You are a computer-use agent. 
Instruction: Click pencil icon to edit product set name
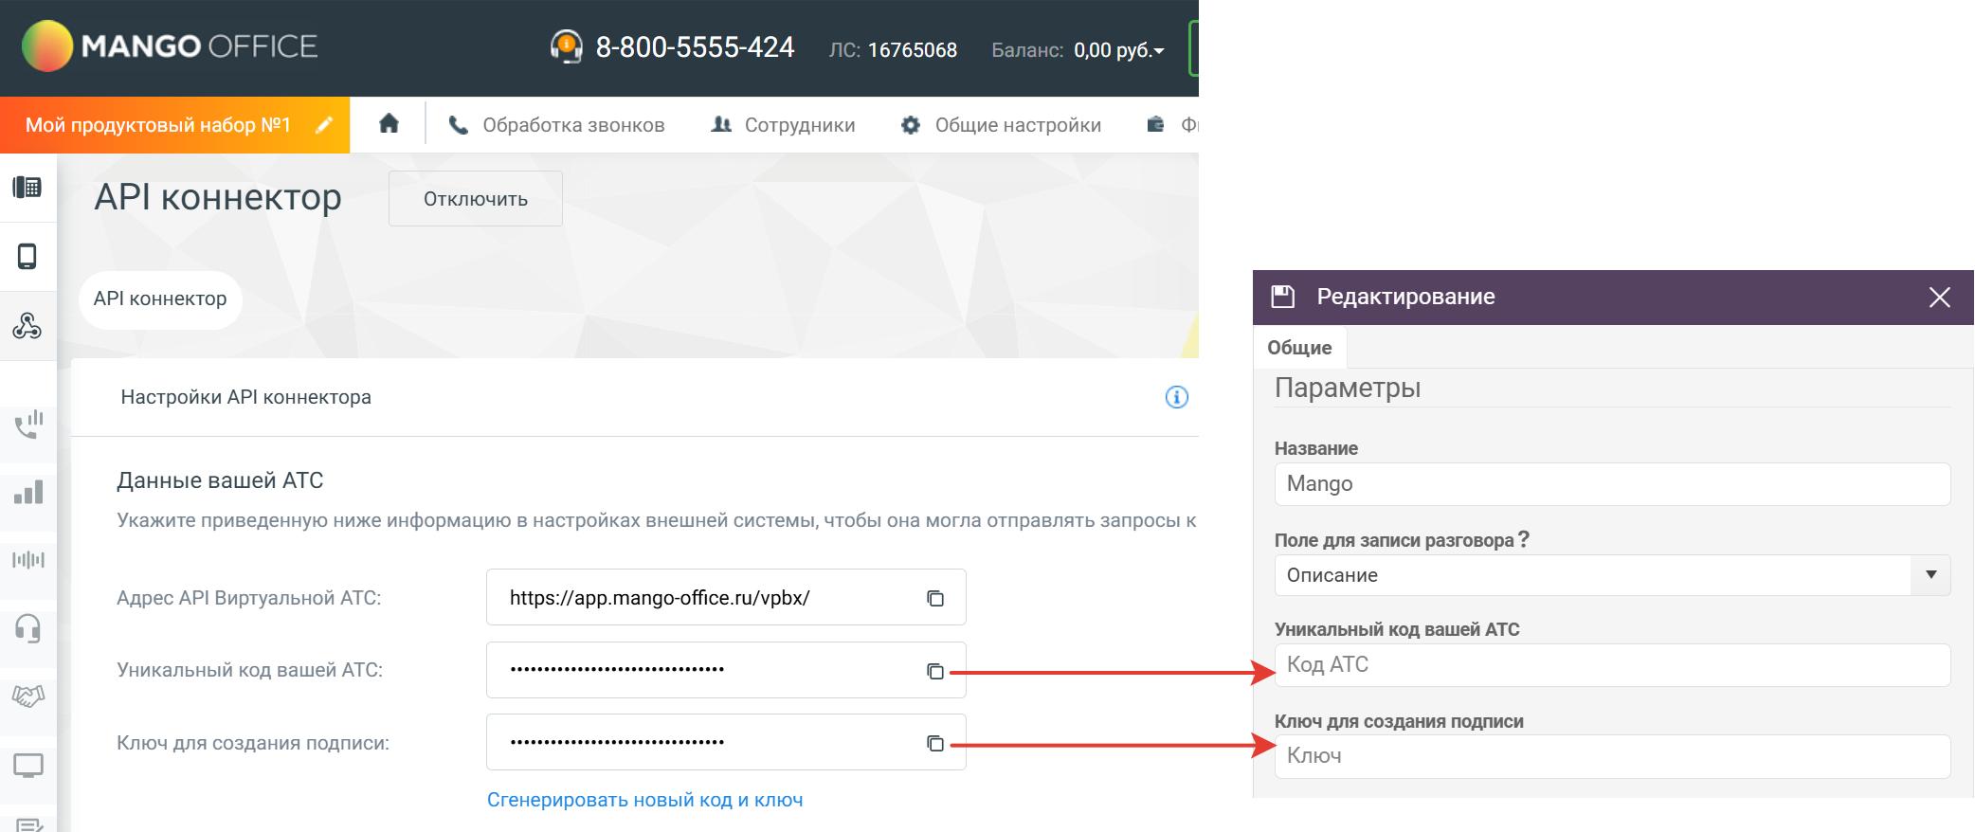pyautogui.click(x=324, y=125)
